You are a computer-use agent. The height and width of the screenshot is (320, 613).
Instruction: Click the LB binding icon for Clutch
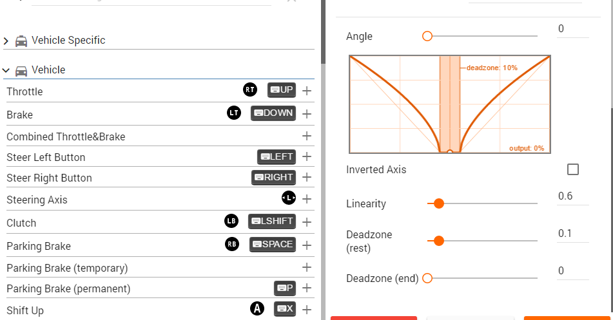coord(231,221)
